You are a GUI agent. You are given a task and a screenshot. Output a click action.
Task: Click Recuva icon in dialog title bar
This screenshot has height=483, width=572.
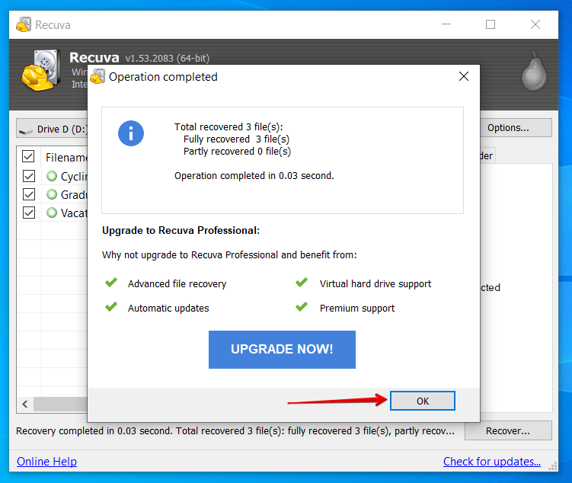(97, 77)
